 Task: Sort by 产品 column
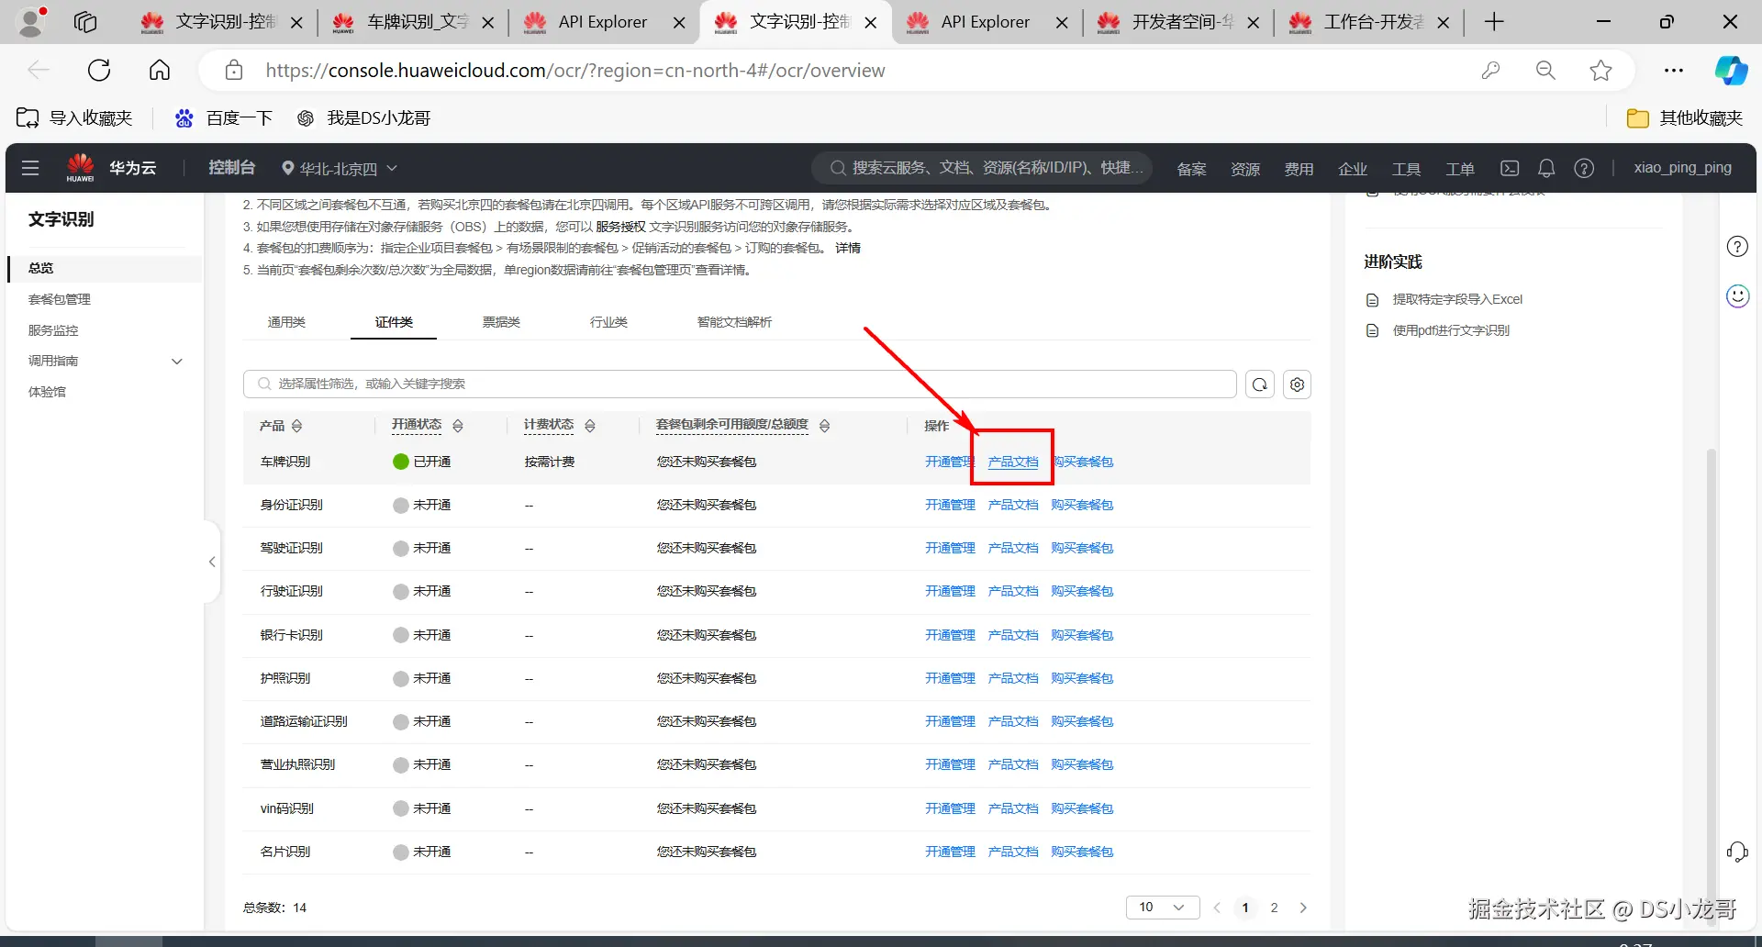pyautogui.click(x=296, y=426)
